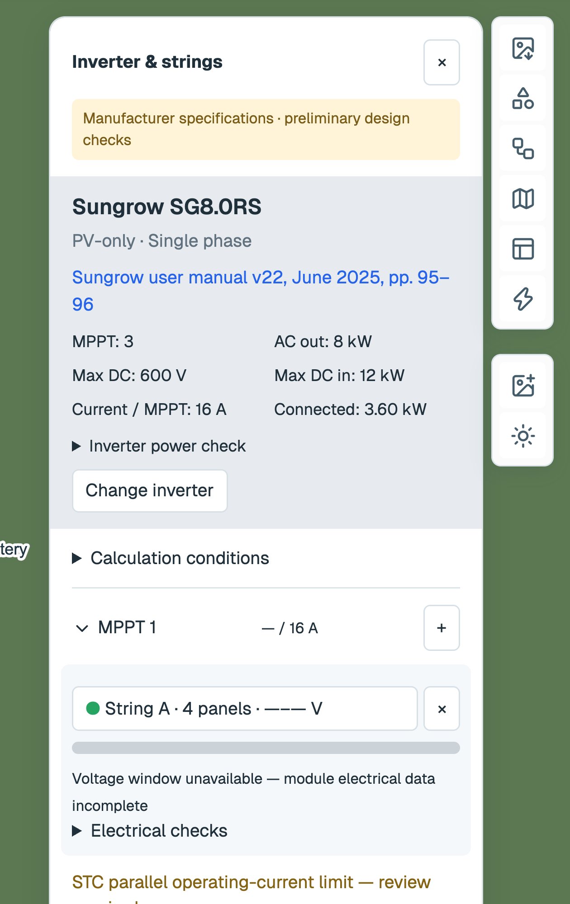Open the map view icon
This screenshot has width=570, height=904.
click(x=523, y=199)
